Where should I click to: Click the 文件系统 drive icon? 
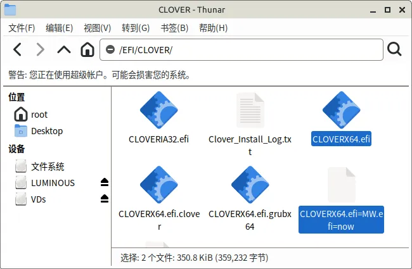point(21,166)
